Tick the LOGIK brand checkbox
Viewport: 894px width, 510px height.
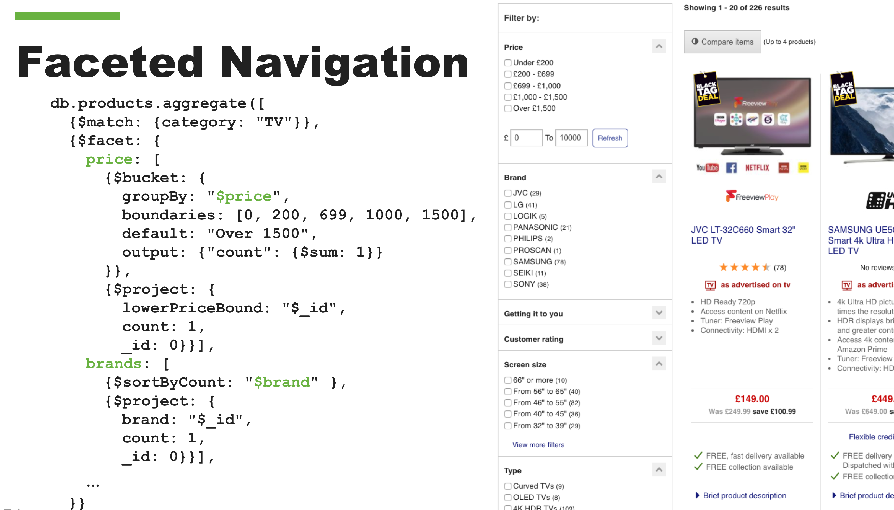(x=508, y=216)
